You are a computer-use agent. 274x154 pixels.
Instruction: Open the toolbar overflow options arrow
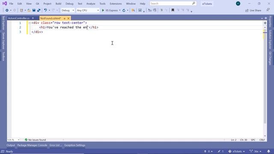coord(191,12)
